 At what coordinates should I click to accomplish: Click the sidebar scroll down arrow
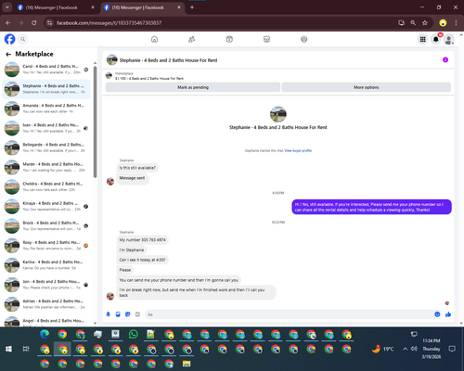pos(95,323)
